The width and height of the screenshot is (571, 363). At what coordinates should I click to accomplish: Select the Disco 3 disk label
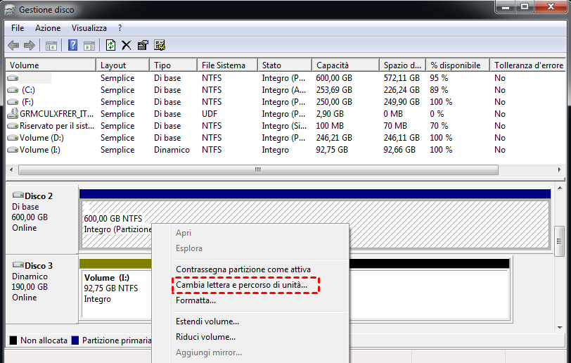coord(39,266)
